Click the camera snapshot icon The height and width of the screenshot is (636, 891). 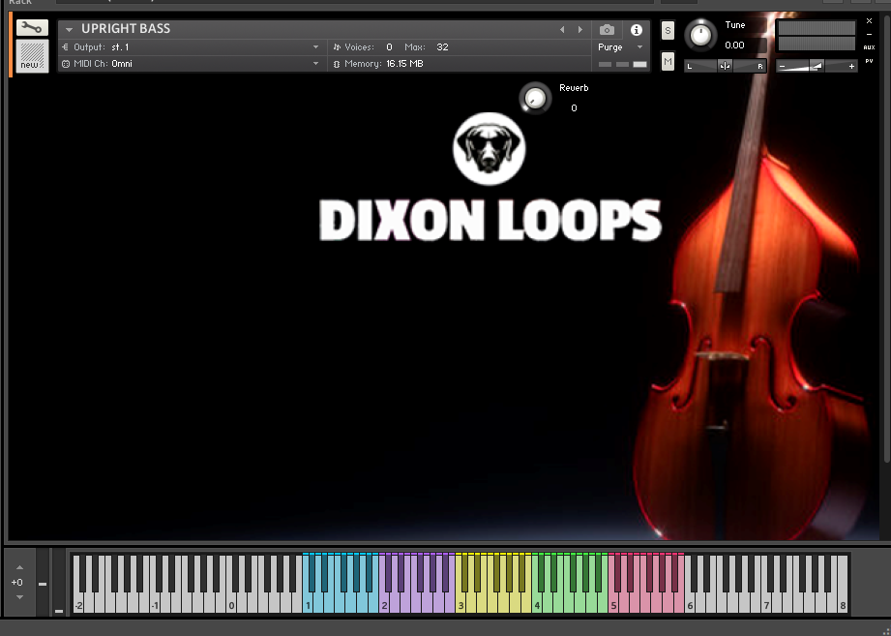pyautogui.click(x=607, y=30)
